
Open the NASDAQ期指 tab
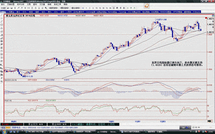(x=166, y=12)
